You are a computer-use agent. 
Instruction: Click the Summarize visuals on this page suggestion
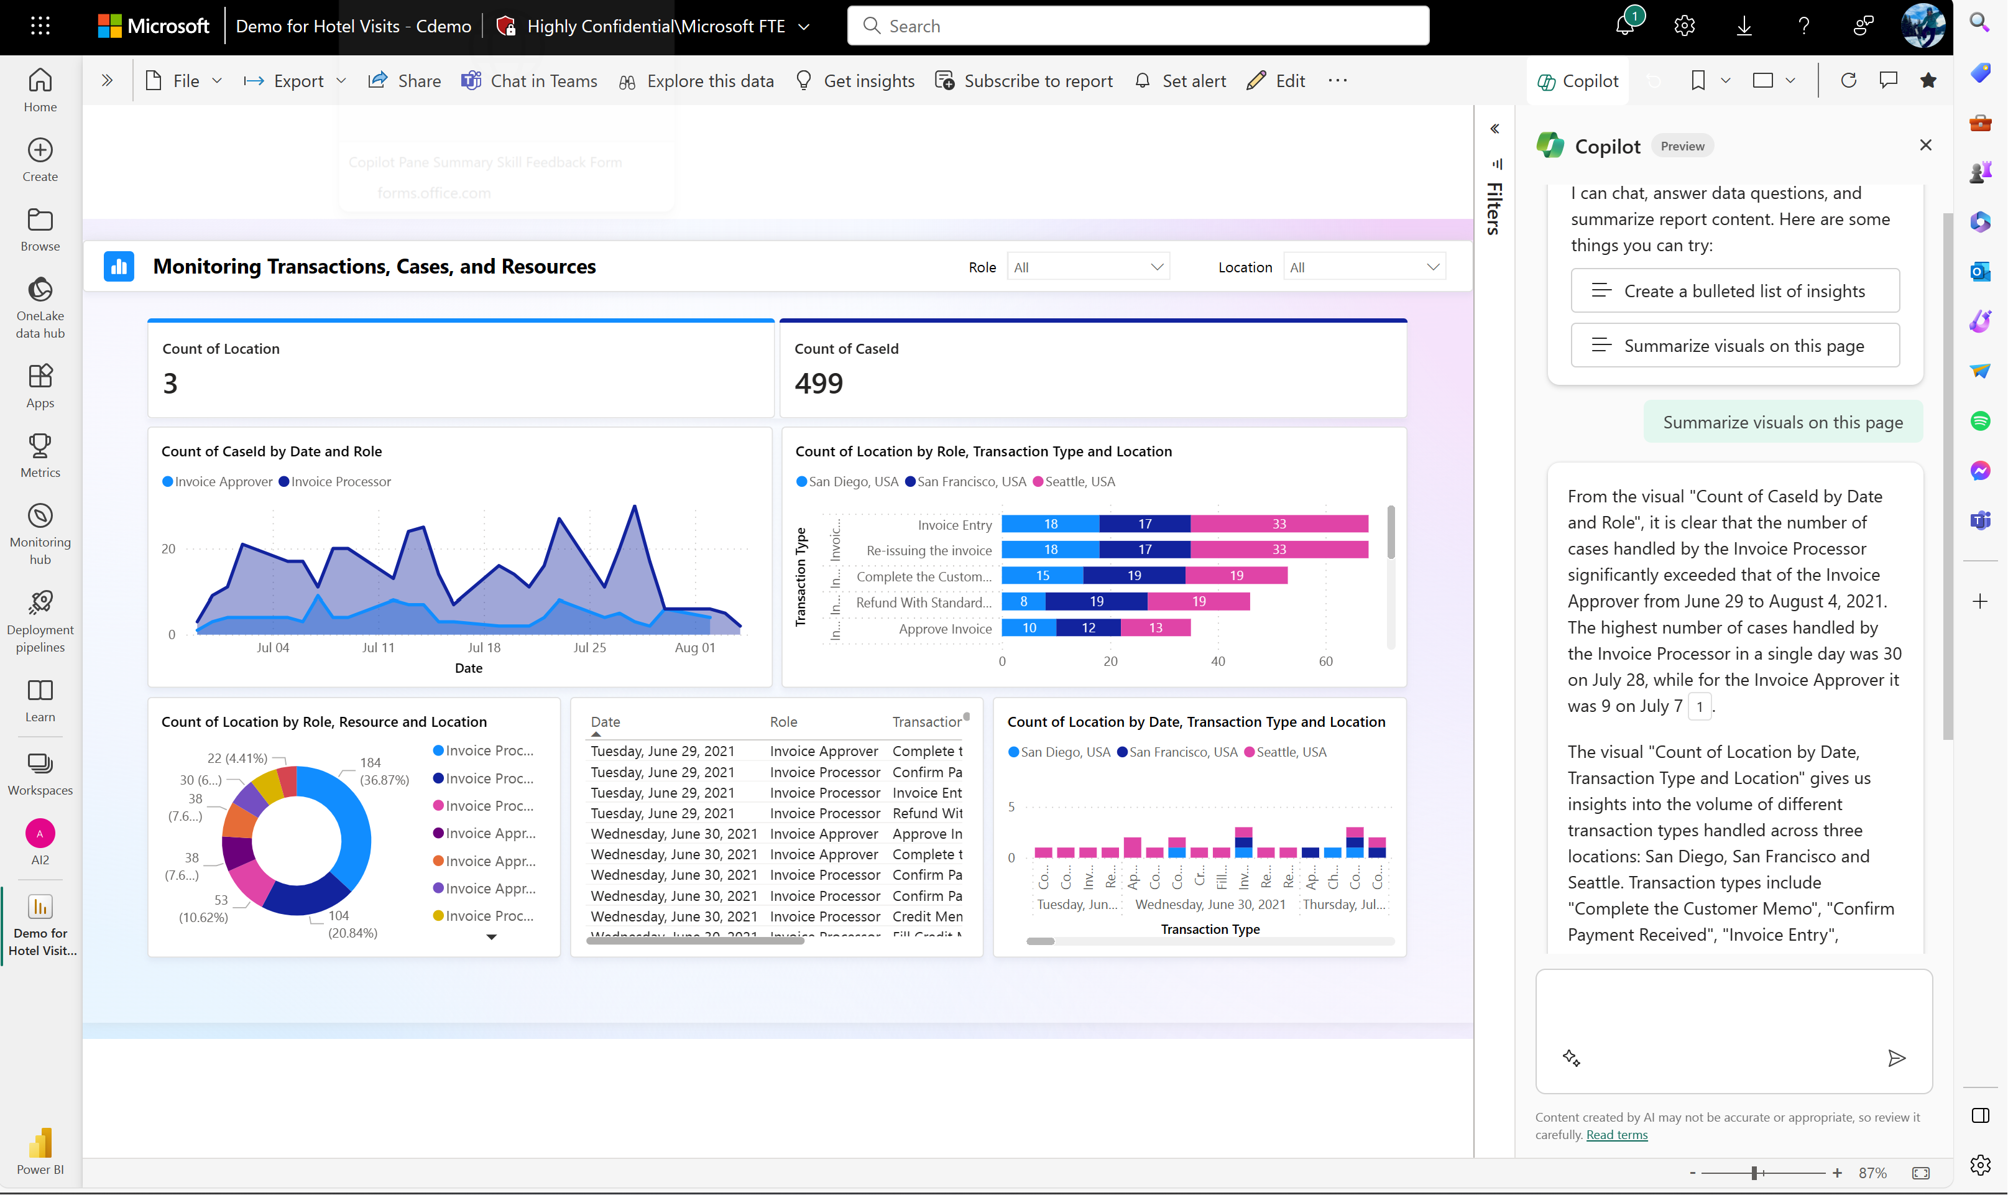[x=1734, y=344]
